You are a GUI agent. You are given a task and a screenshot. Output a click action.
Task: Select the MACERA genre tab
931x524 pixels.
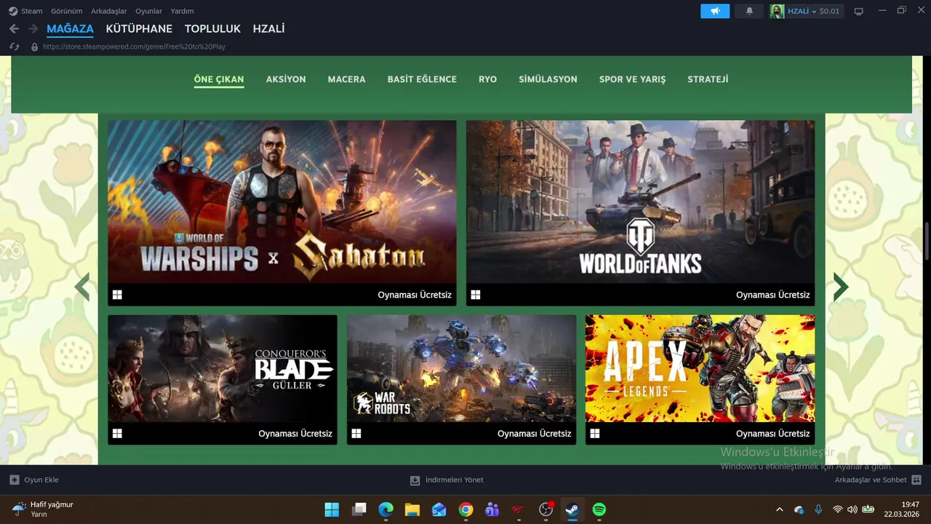click(x=346, y=79)
